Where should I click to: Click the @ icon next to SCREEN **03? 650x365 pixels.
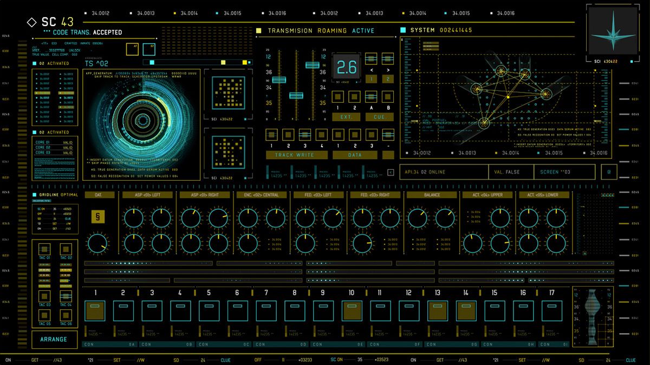(x=609, y=172)
